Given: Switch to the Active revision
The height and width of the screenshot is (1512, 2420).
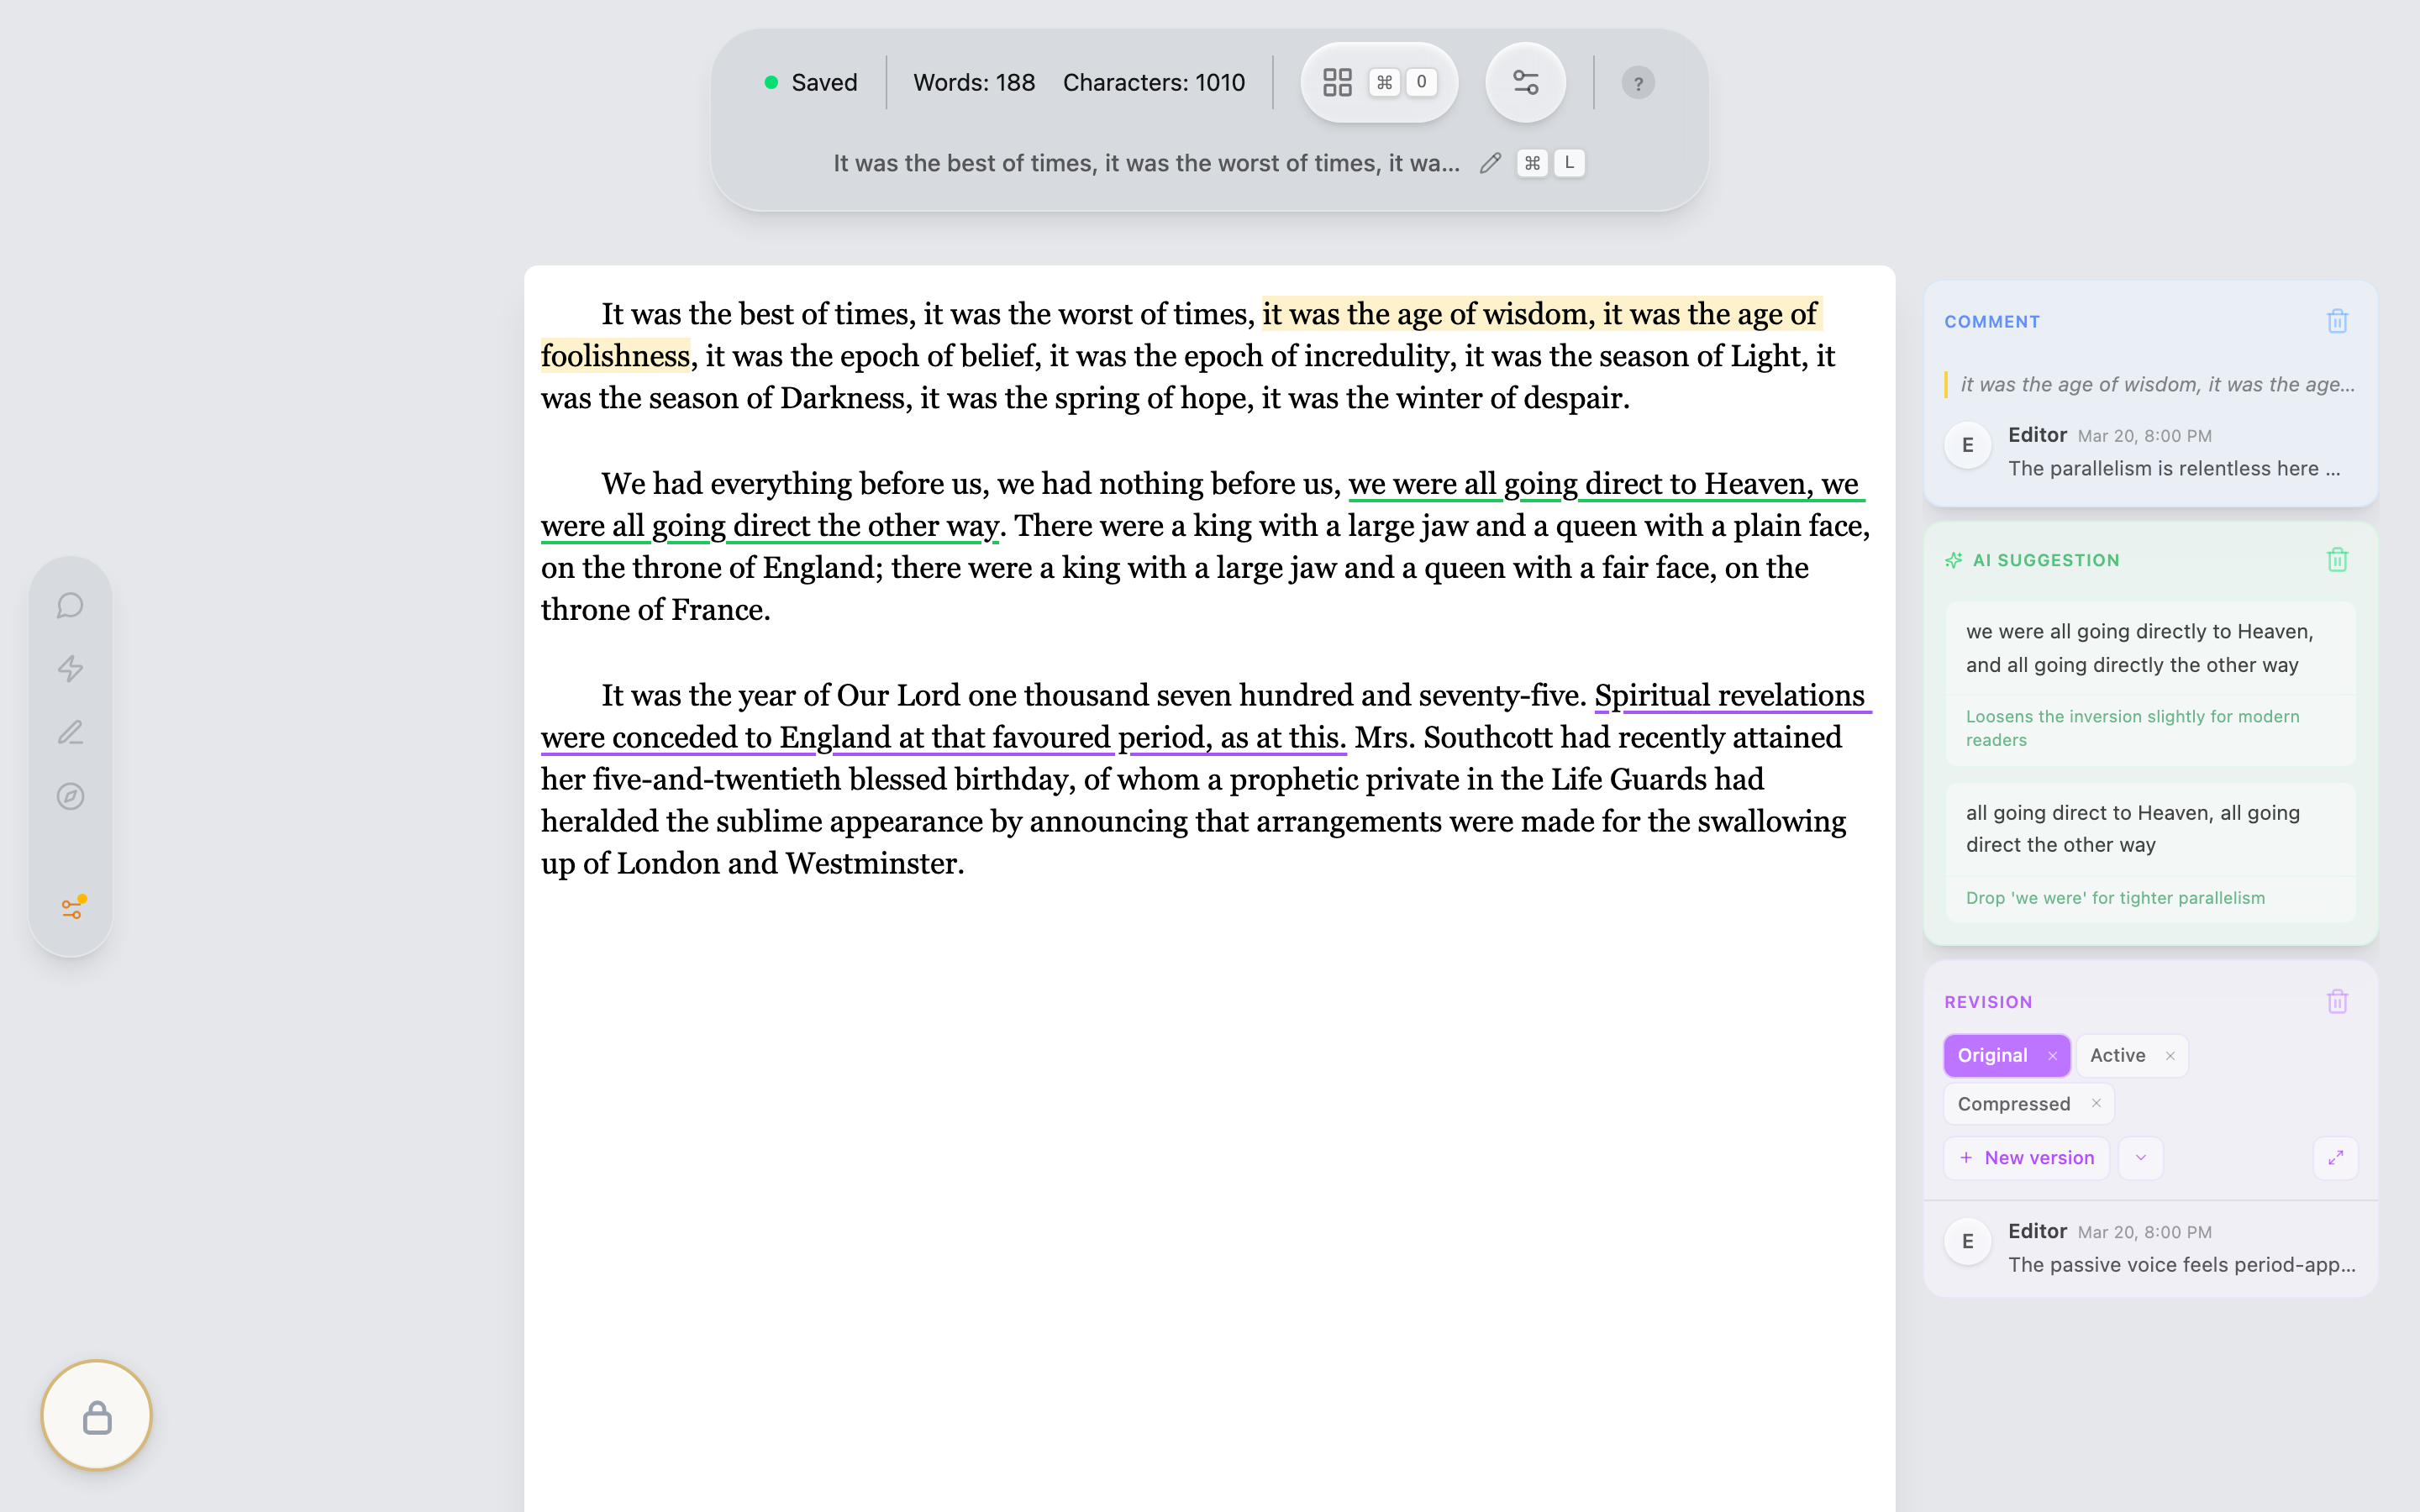Looking at the screenshot, I should [x=2118, y=1055].
